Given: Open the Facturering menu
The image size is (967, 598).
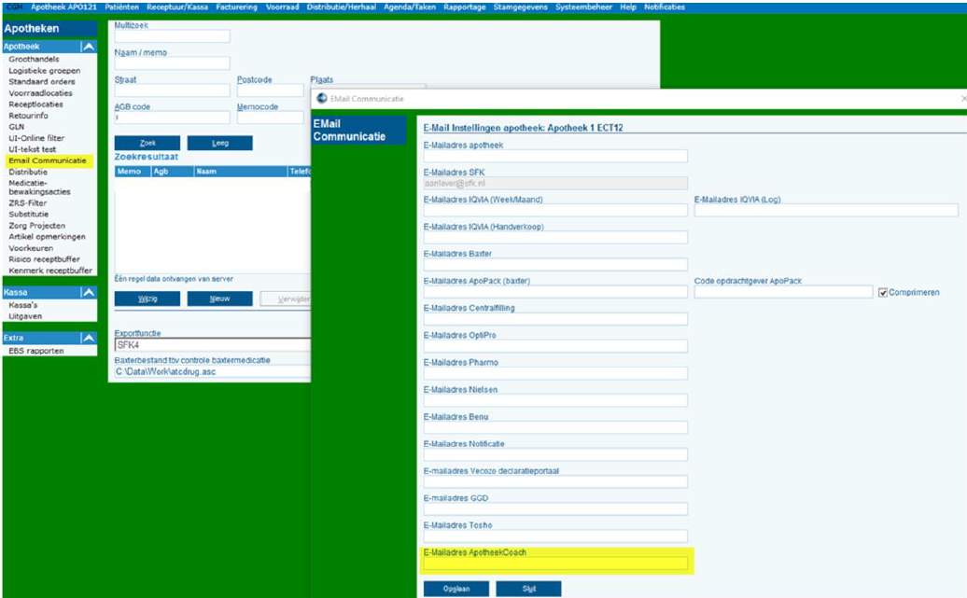Looking at the screenshot, I should click(x=237, y=7).
